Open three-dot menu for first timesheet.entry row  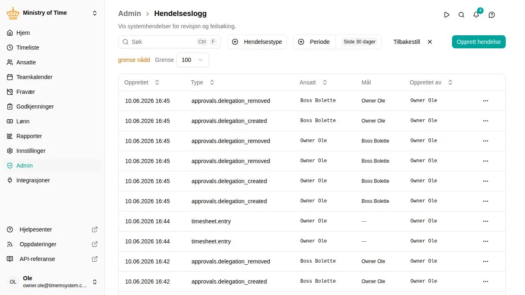pos(486,221)
